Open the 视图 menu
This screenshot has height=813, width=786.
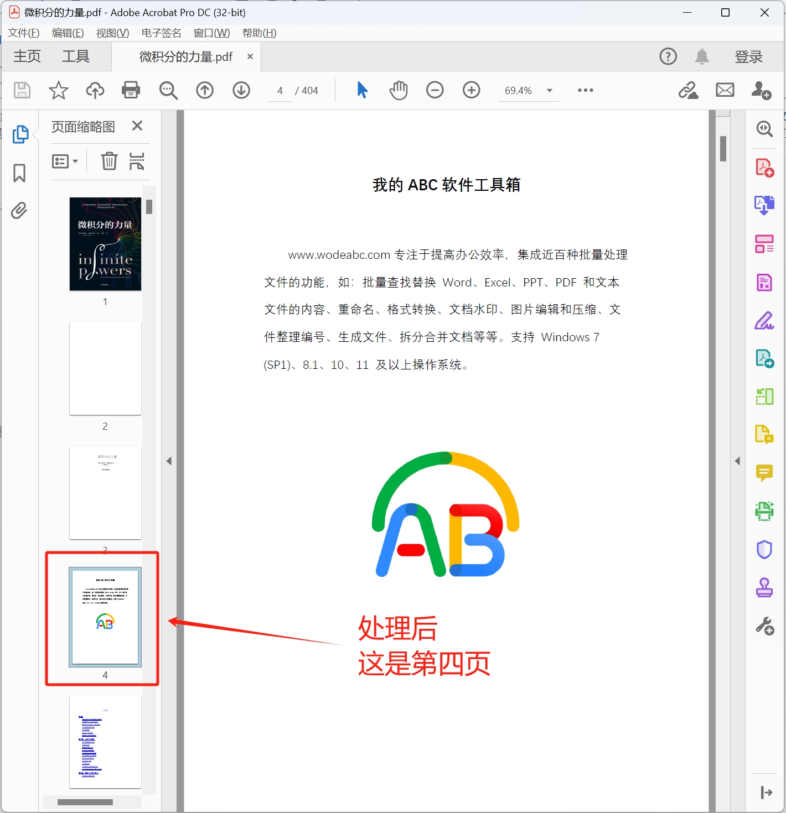point(112,33)
